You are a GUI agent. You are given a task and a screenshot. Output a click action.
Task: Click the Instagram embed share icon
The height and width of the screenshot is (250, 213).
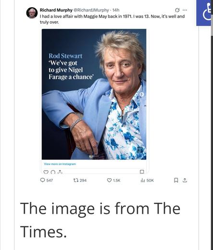click(x=60, y=172)
